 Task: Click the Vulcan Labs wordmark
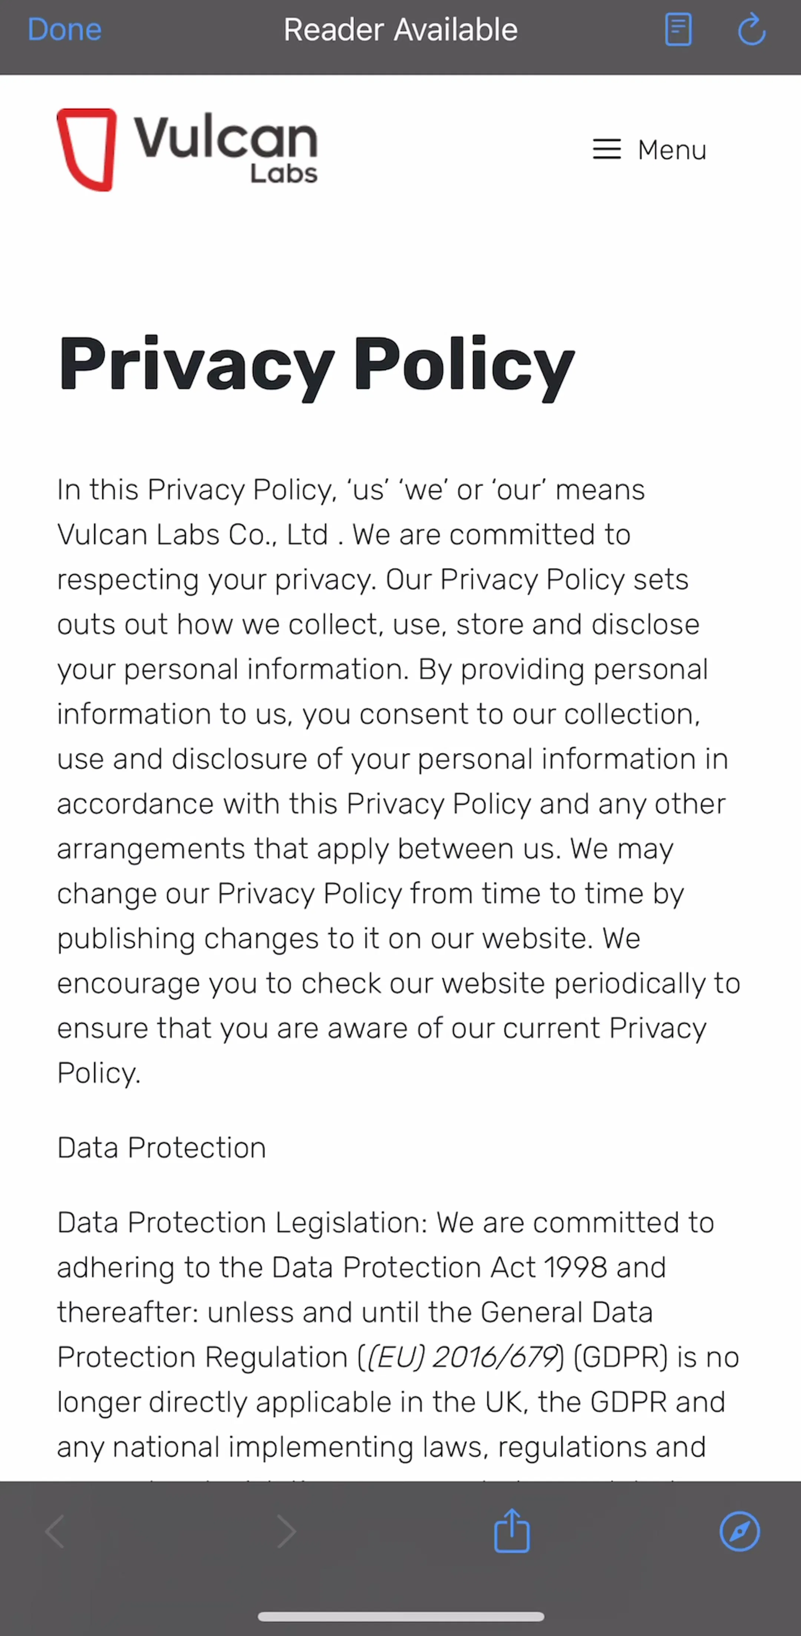click(225, 149)
